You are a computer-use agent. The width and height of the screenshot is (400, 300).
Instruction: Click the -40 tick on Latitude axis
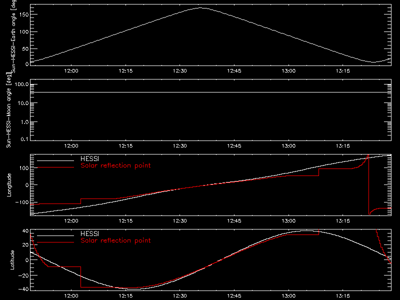click(23, 289)
